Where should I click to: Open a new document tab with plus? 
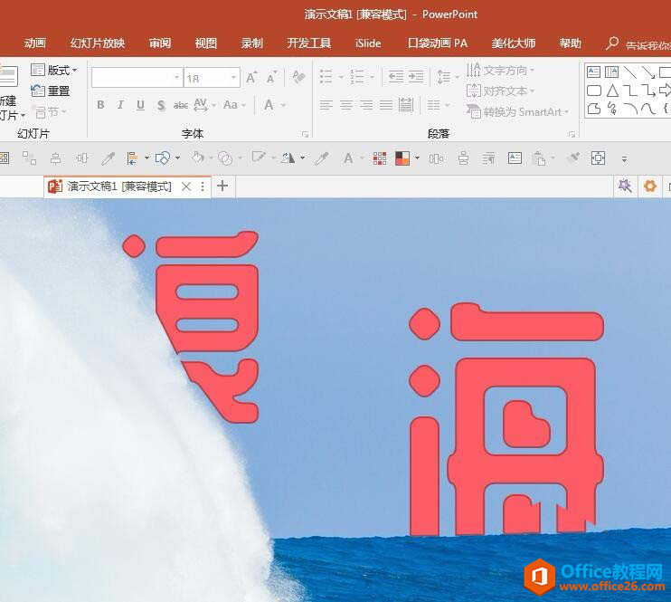222,186
